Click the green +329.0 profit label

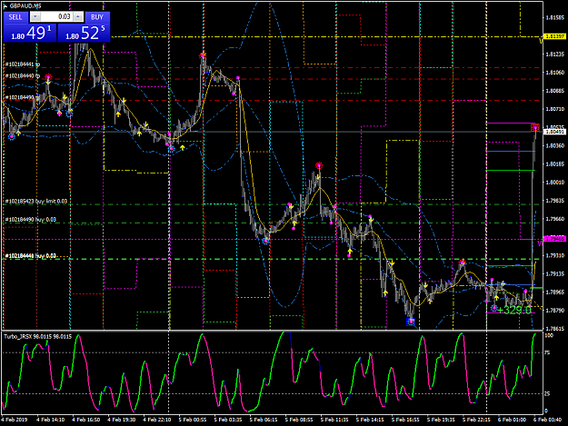(514, 310)
